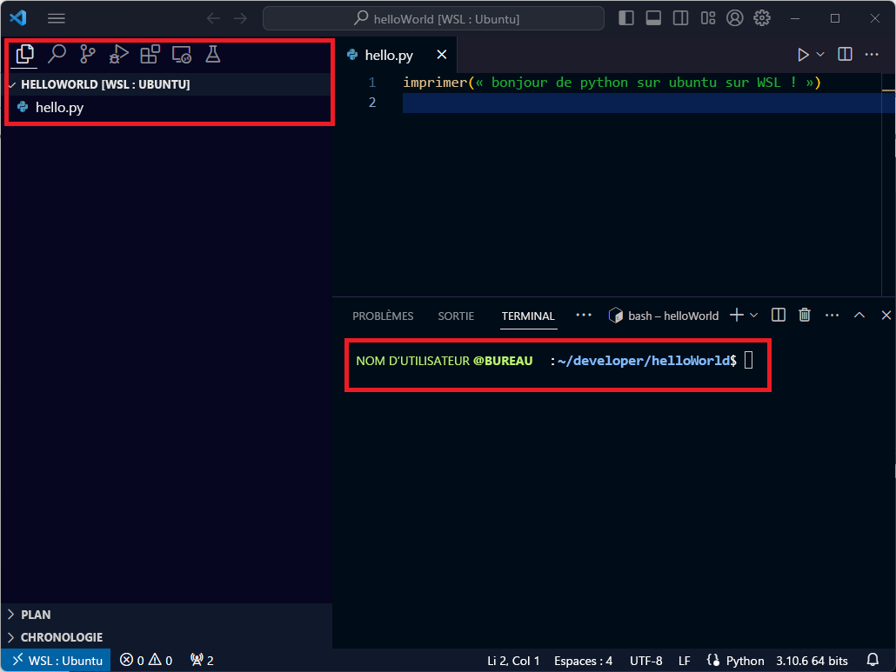The image size is (896, 672).
Task: Toggle the primary side bar layout icon
Action: pos(626,18)
